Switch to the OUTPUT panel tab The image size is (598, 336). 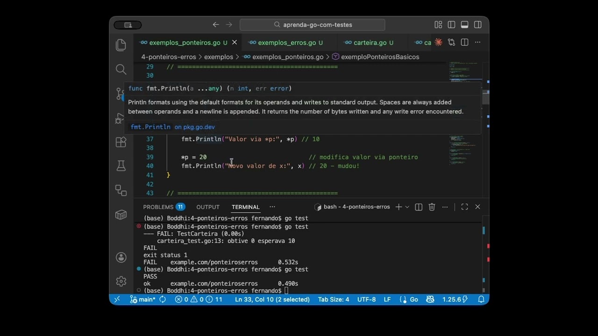click(208, 207)
